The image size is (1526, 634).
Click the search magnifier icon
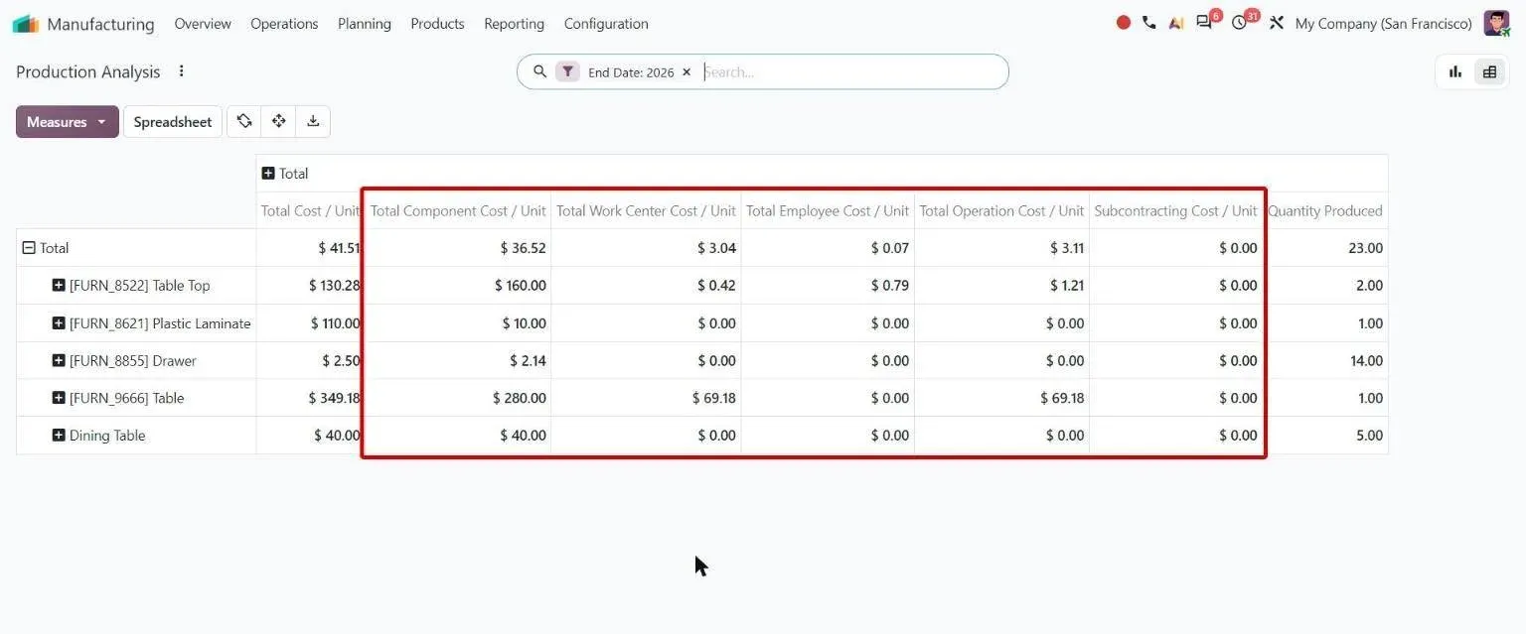pos(539,71)
